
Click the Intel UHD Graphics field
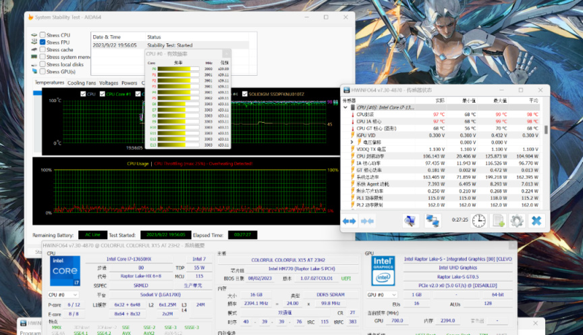(x=457, y=267)
